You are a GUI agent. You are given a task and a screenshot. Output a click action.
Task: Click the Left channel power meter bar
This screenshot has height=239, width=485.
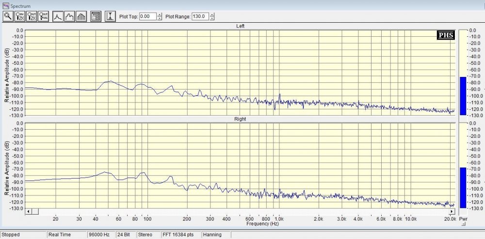463,96
